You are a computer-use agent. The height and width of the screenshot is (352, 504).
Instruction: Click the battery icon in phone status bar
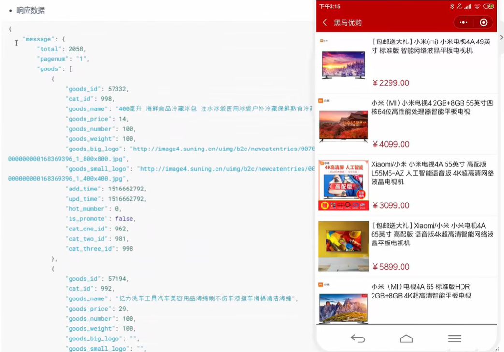coord(489,6)
